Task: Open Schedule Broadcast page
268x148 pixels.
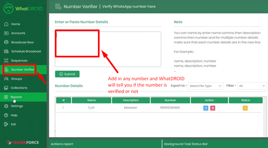Action: pos(26,51)
